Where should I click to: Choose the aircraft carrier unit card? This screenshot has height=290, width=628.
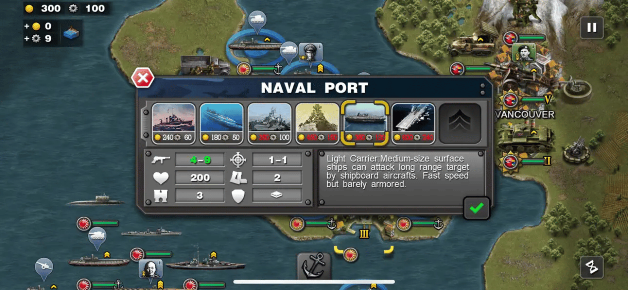click(x=413, y=123)
